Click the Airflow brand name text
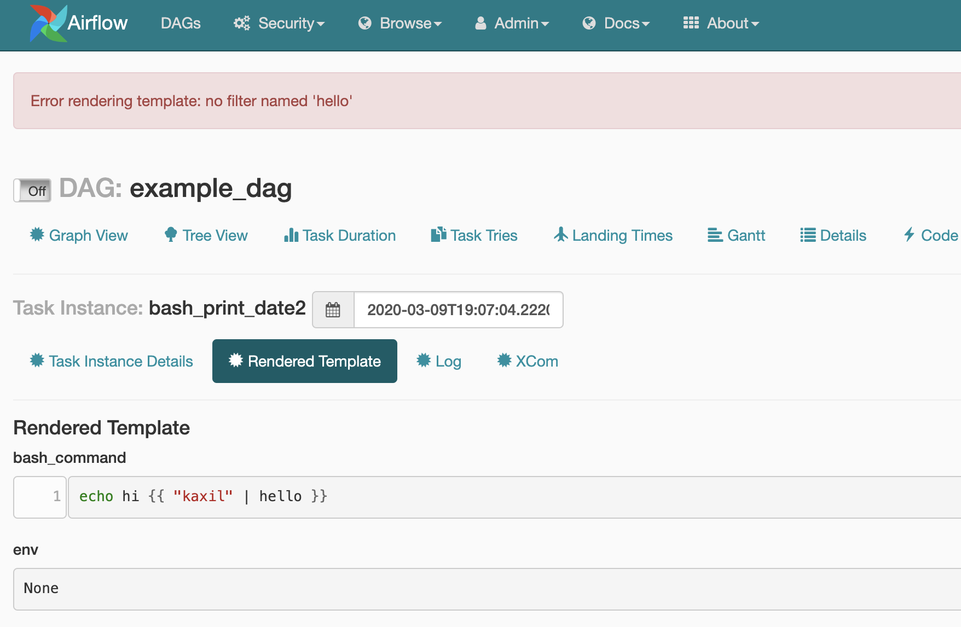Image resolution: width=961 pixels, height=627 pixels. (97, 23)
